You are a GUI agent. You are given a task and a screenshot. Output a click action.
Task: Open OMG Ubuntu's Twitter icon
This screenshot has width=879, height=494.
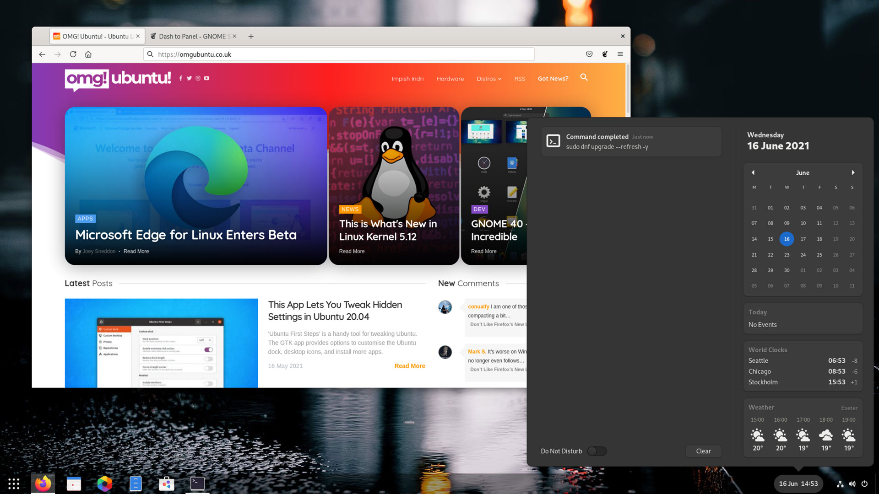[189, 78]
